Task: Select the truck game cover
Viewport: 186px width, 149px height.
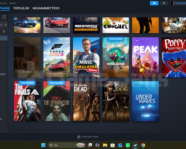Action: pos(27,25)
